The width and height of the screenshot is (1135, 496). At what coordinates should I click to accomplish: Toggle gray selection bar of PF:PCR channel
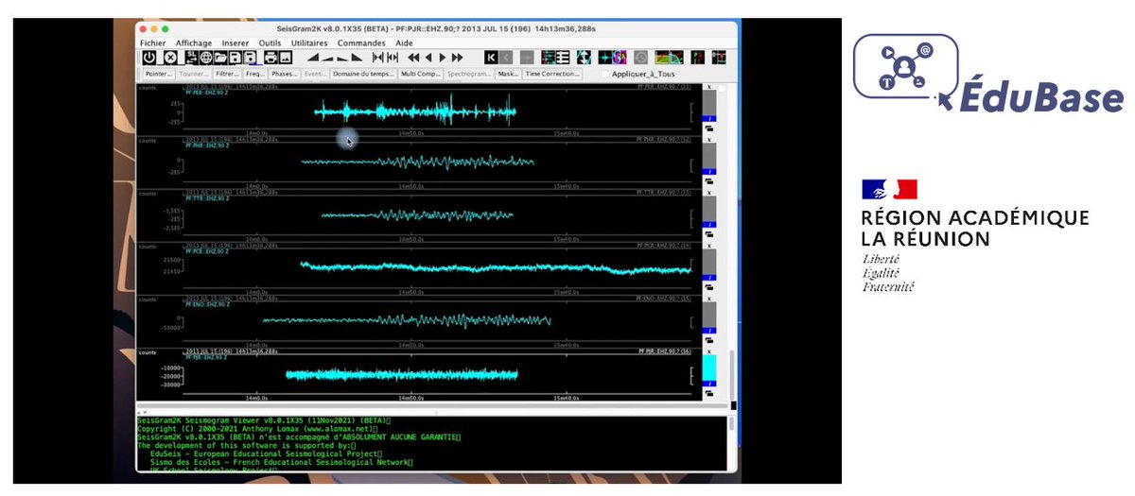(709, 263)
